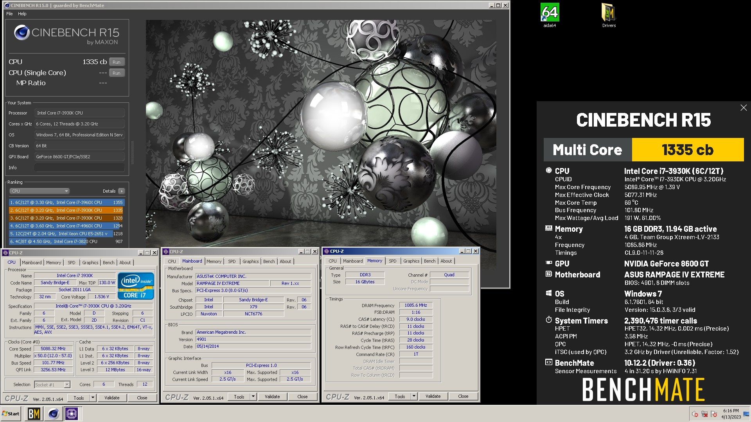Click the 1335 cb Multi Core score

(x=688, y=150)
